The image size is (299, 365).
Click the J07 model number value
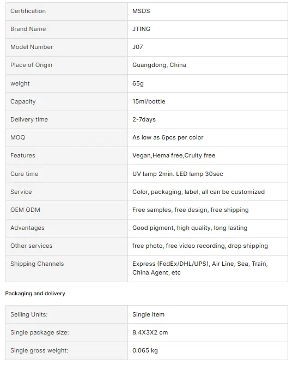tap(137, 47)
